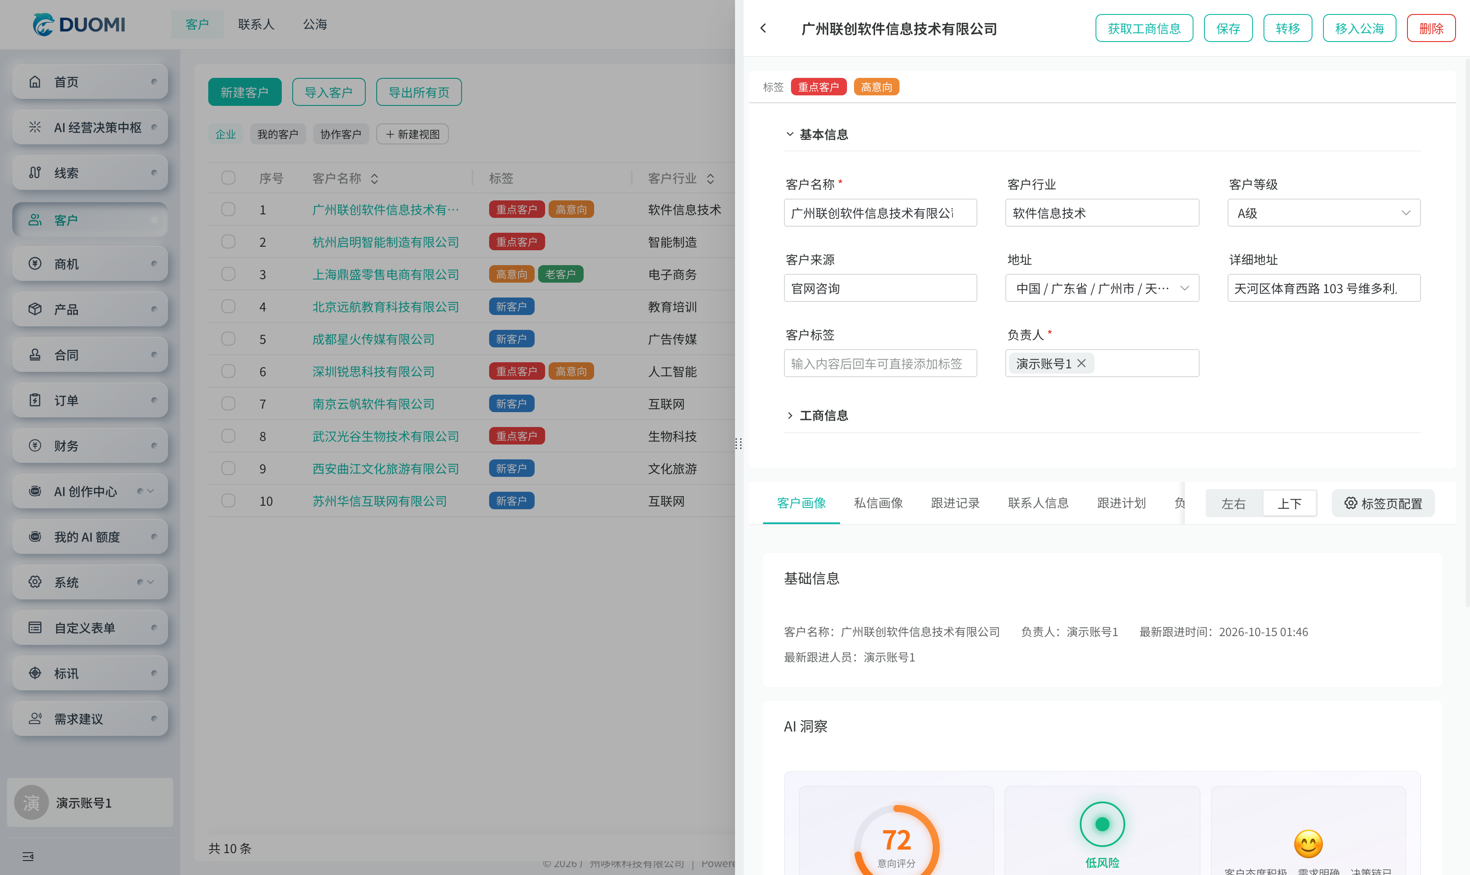This screenshot has width=1470, height=875.
Task: Click the back arrow in detail panel
Action: click(x=763, y=28)
